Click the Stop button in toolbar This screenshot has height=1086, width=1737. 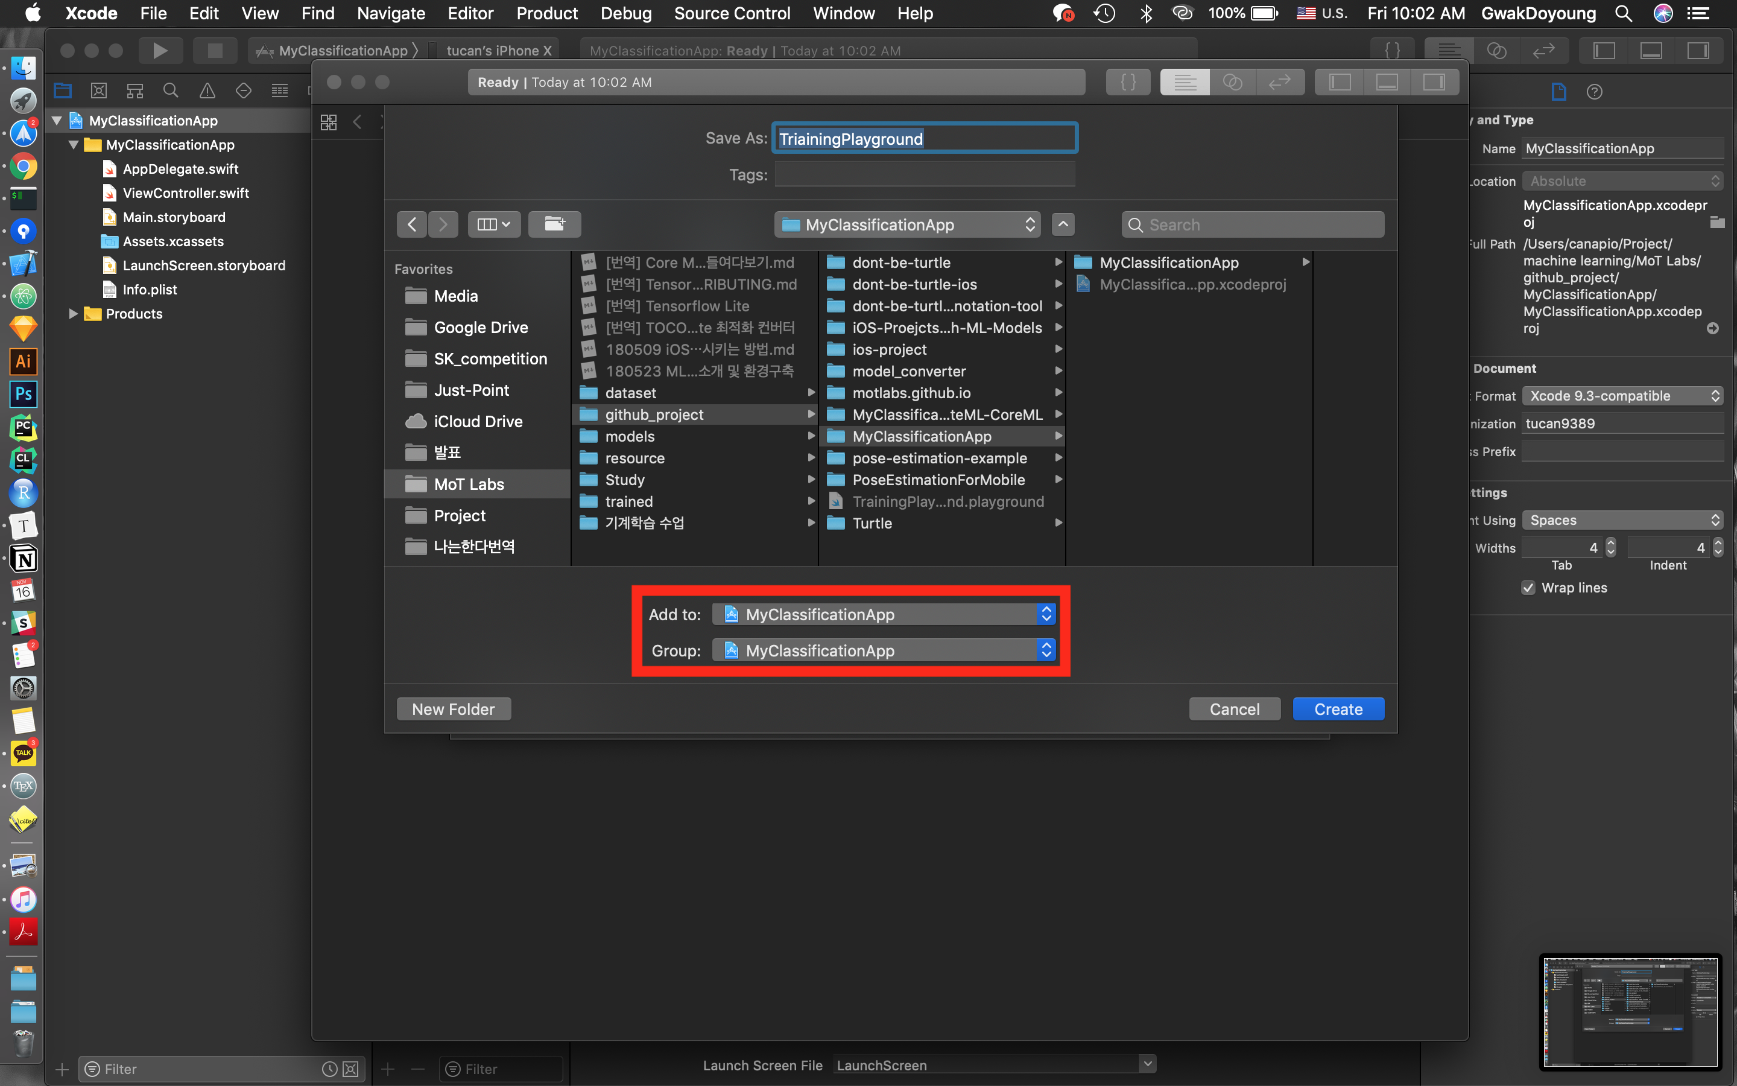pos(215,50)
